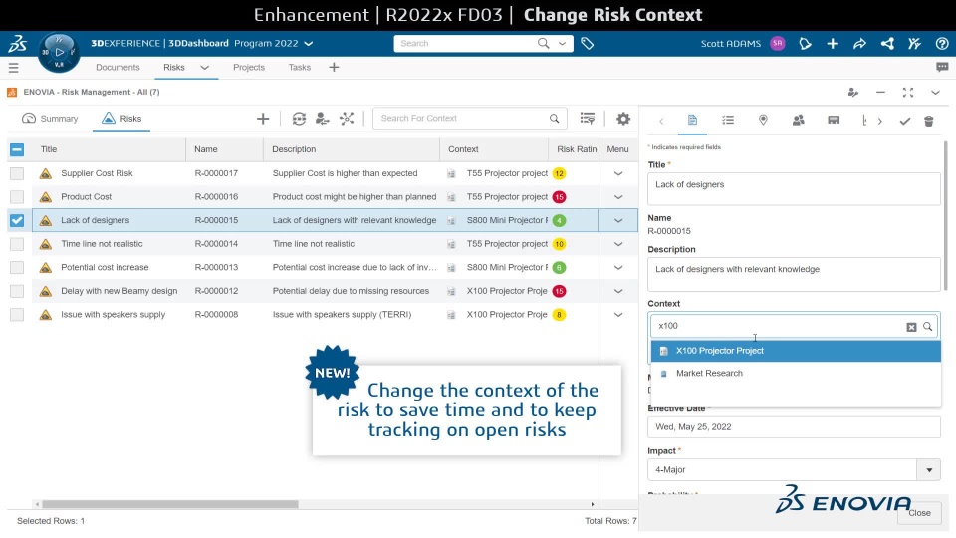This screenshot has height=538, width=956.
Task: Check the Supplier Cost Risk row checkbox
Action: click(x=17, y=173)
